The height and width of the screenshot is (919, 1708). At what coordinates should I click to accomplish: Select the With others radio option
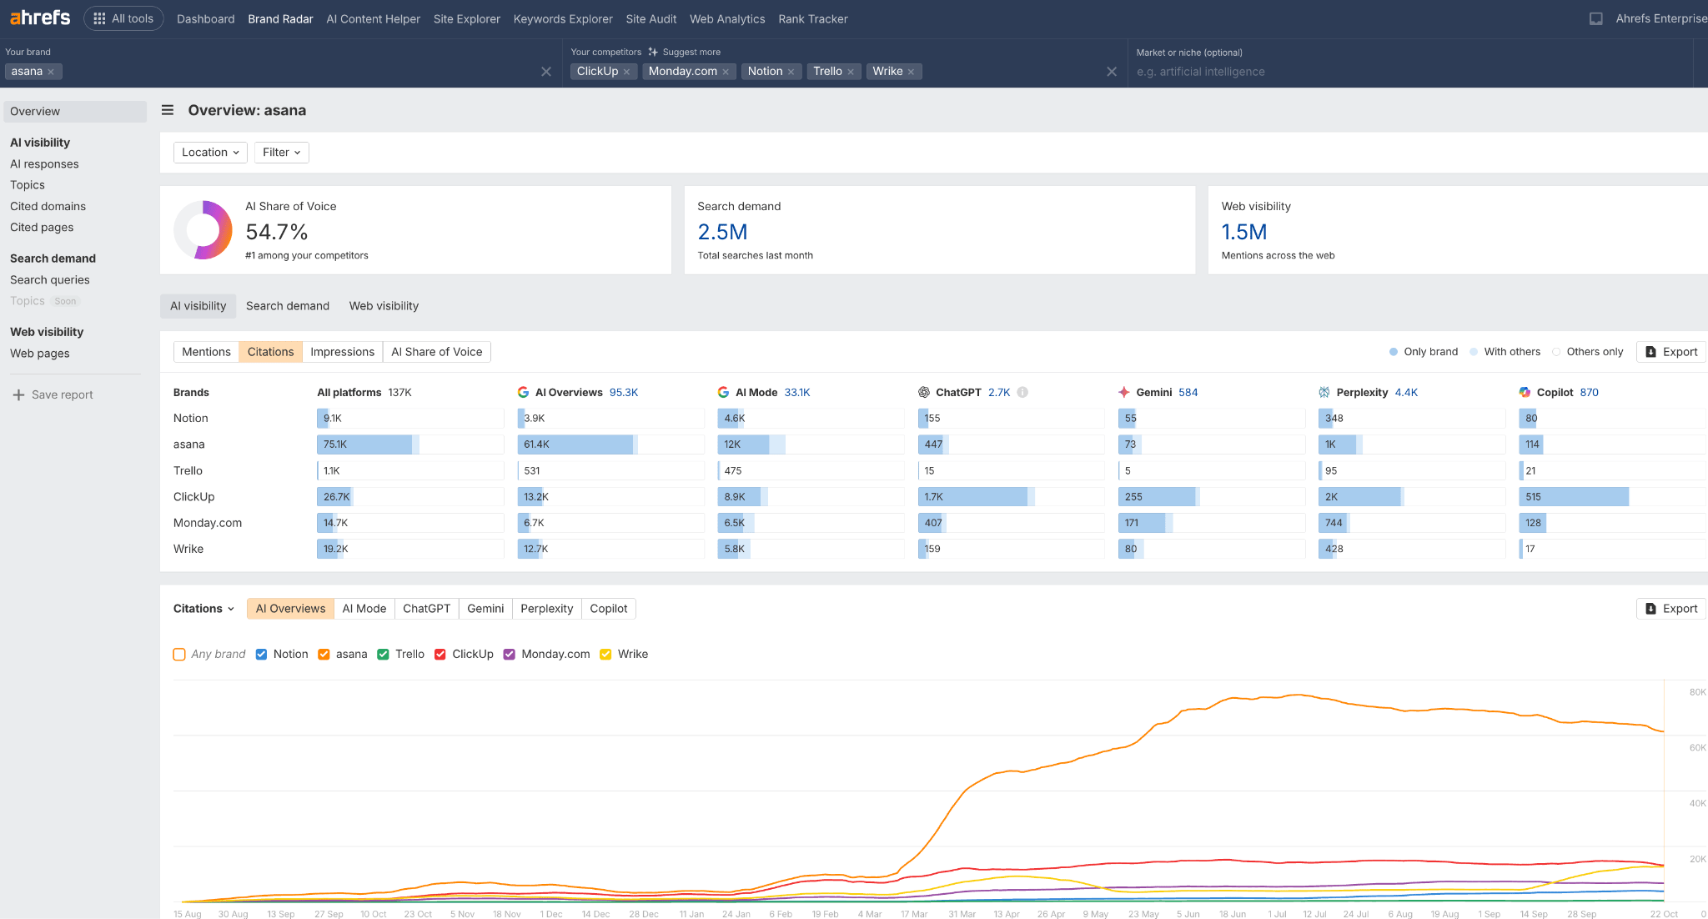[1475, 351]
